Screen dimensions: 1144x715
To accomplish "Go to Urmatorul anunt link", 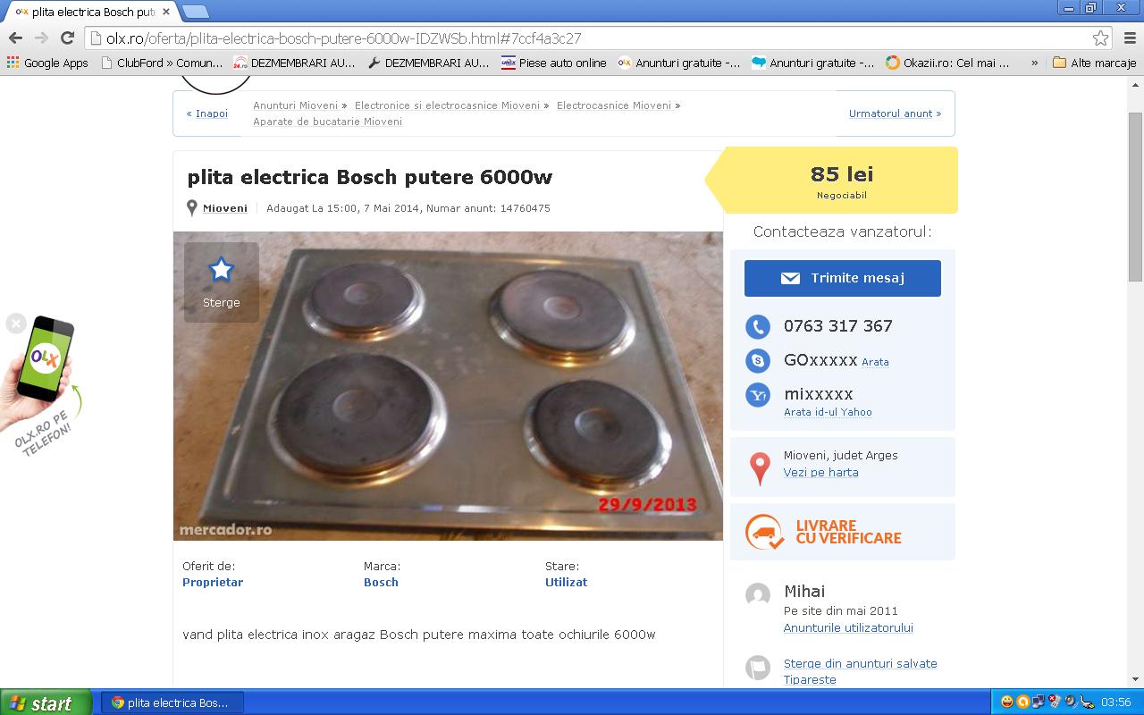I will point(895,114).
